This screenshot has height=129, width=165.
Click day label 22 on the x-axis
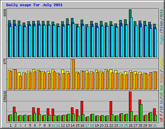[x=111, y=125]
